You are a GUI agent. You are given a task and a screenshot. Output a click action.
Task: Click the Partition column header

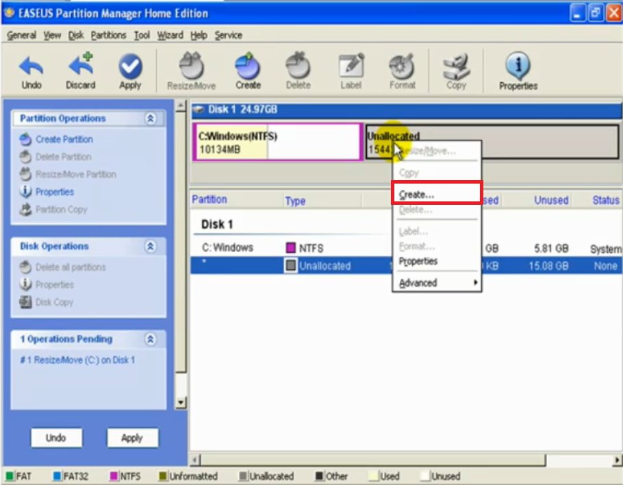pyautogui.click(x=209, y=199)
